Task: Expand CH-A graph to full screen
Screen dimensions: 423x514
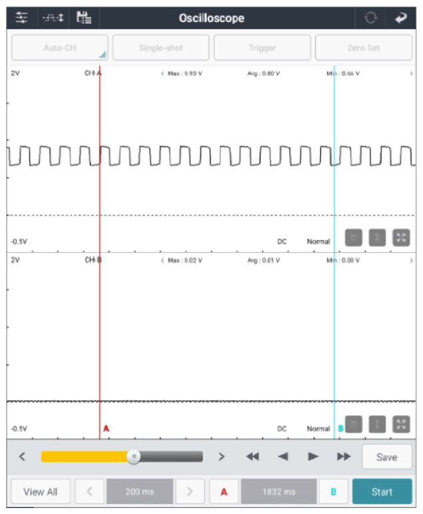Action: (401, 238)
